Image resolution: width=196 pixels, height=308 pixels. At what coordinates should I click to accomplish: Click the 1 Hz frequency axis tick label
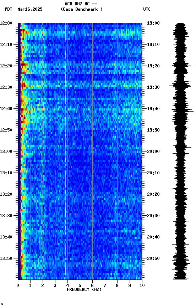point(30,286)
